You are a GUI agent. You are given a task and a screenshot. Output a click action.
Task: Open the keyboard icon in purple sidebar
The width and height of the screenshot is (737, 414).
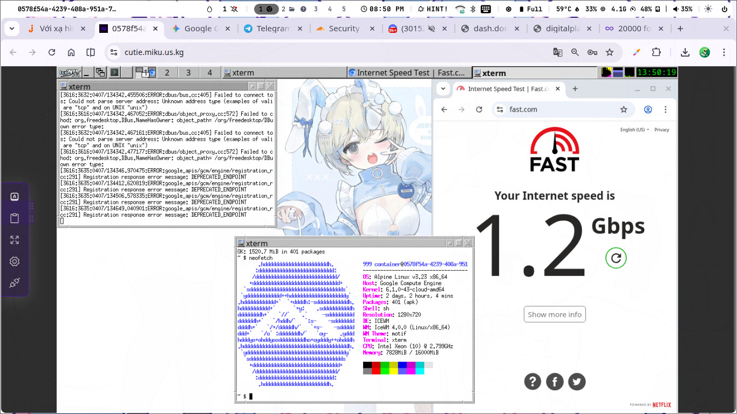15,197
